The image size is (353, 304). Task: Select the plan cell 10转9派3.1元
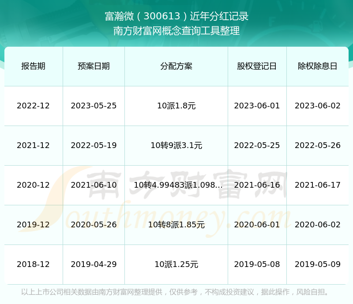176,145
